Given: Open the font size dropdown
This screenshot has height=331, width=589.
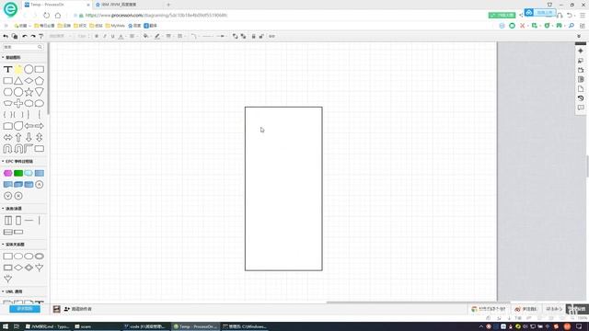Looking at the screenshot, I should pos(83,37).
